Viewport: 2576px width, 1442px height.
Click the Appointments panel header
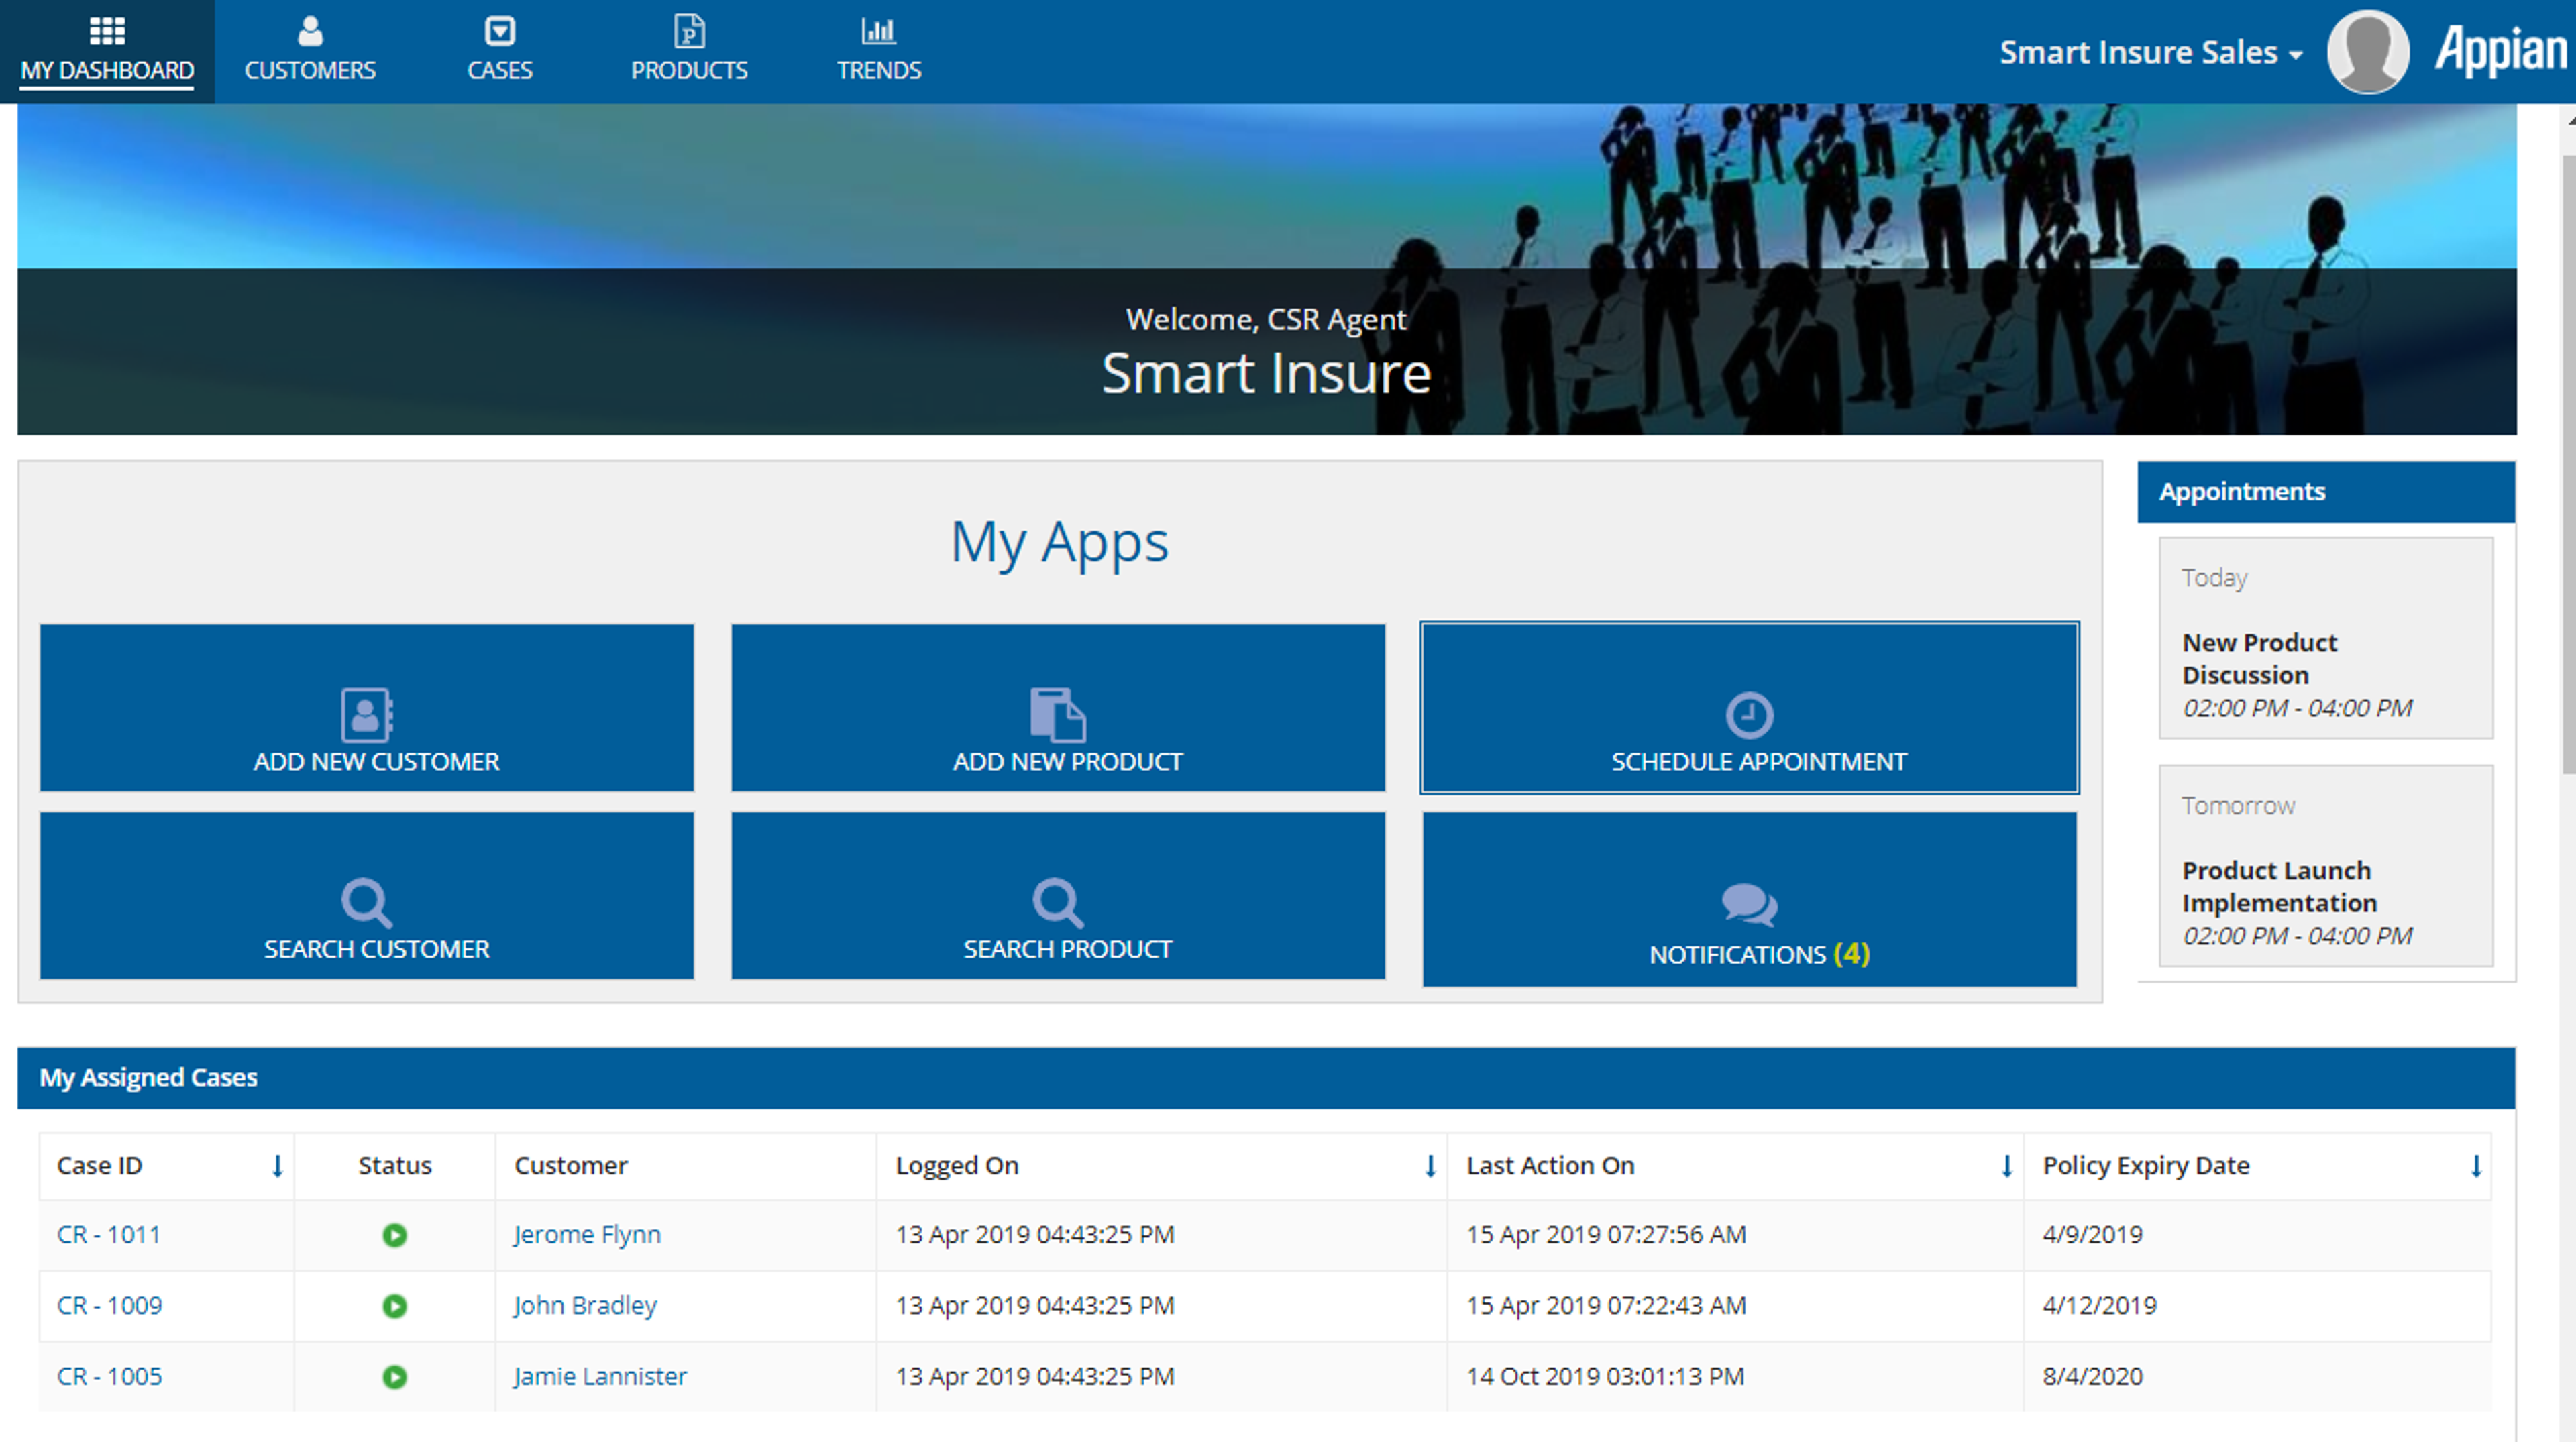click(x=2326, y=492)
